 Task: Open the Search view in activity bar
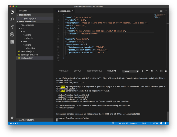12,20
